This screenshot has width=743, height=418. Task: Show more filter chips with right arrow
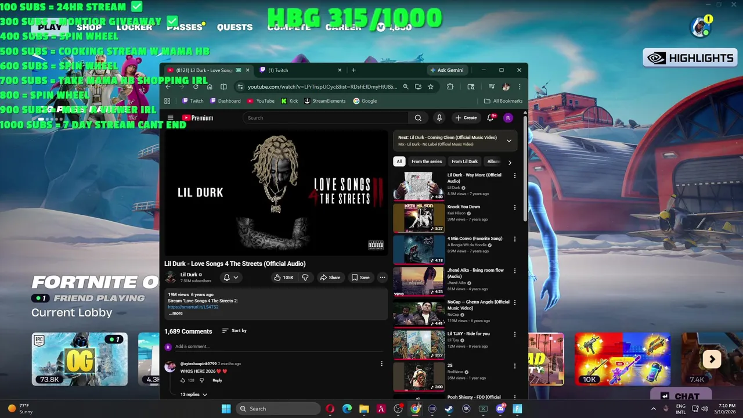pos(510,162)
